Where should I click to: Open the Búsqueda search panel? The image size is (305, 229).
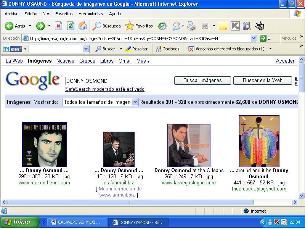pos(106,26)
